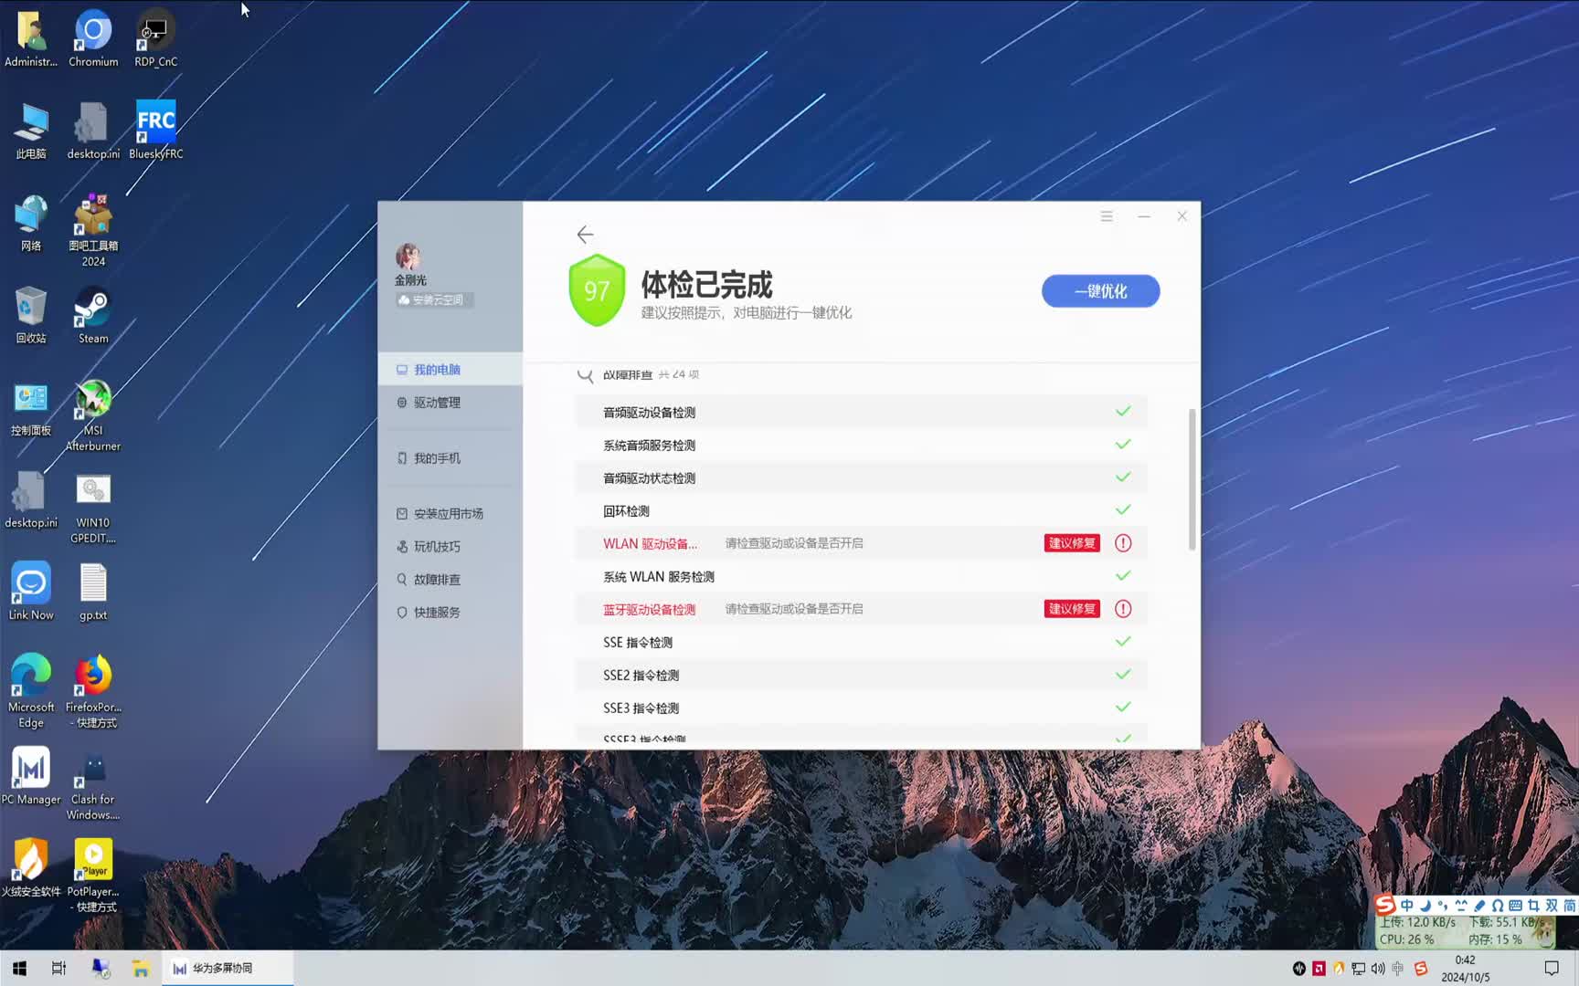Switch to the 我的手机 section
Image resolution: width=1579 pixels, height=986 pixels.
[x=436, y=458]
